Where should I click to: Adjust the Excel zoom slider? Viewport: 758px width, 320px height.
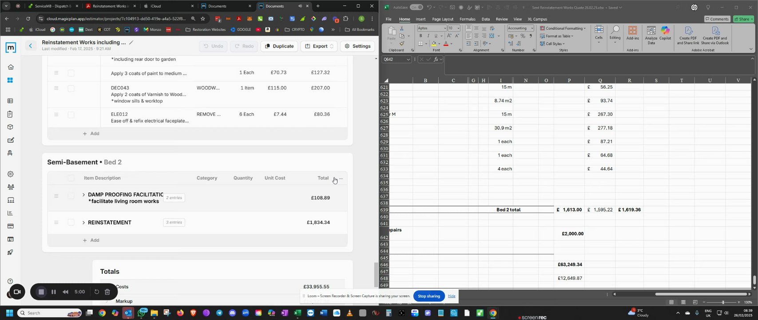722,302
